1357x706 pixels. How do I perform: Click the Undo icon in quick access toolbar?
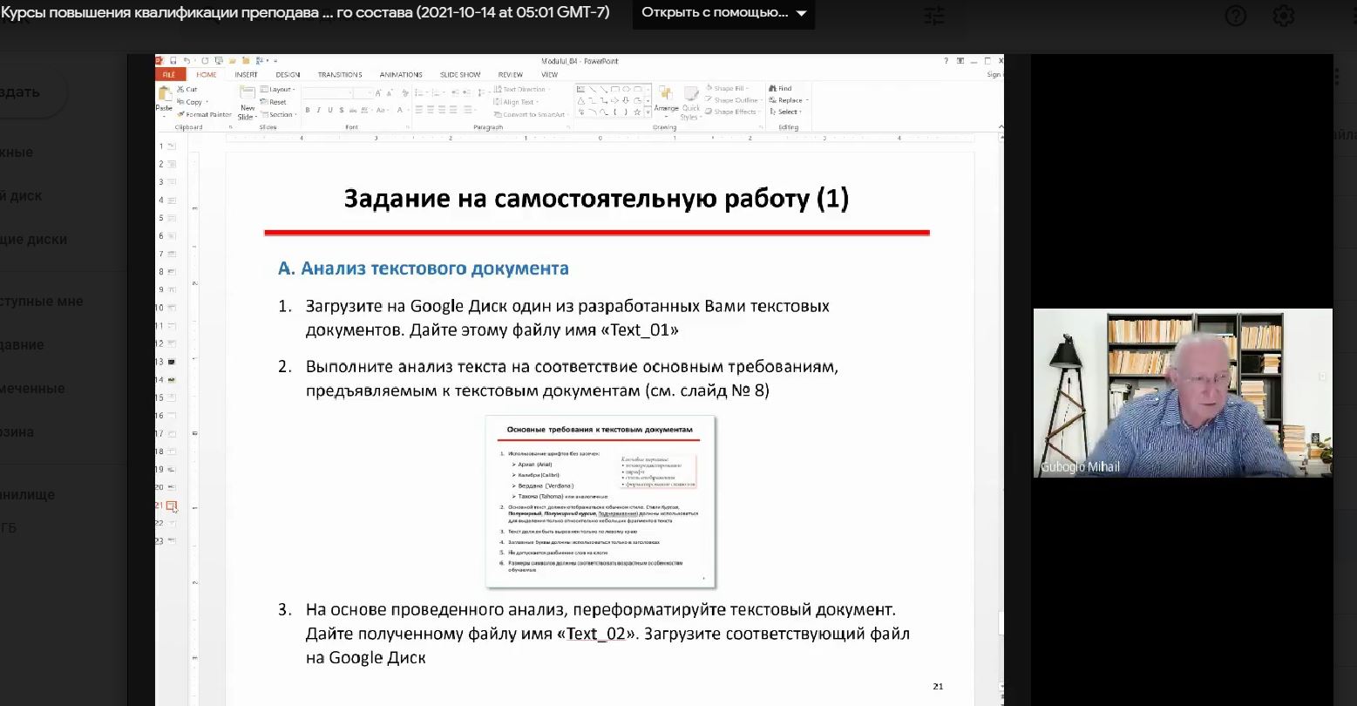coord(187,61)
